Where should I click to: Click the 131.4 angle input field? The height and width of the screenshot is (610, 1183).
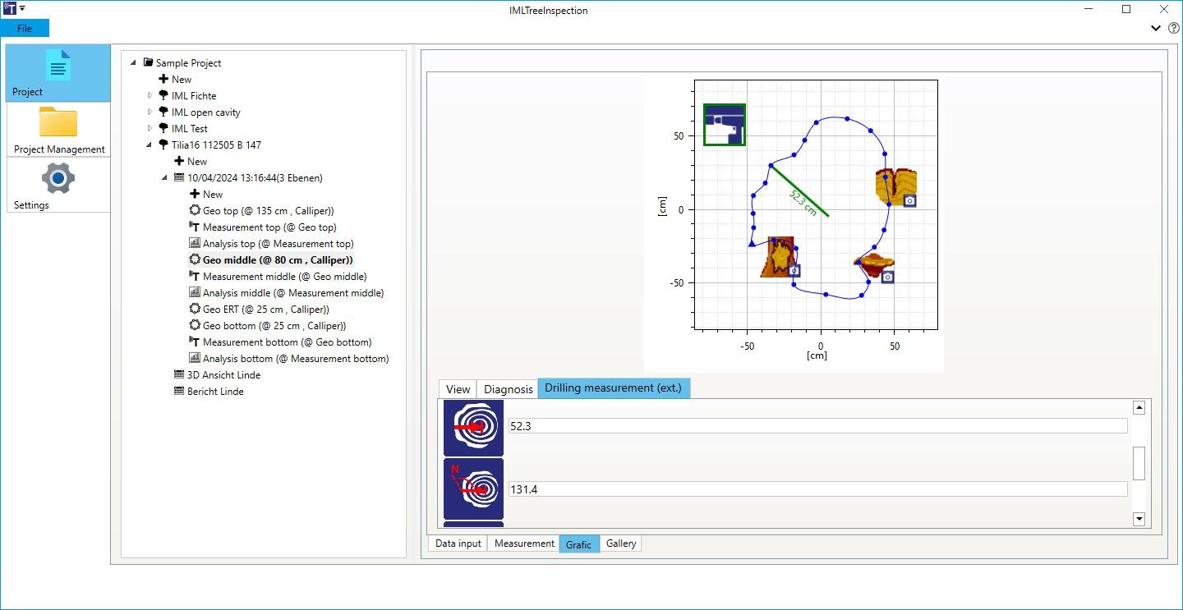tap(817, 489)
